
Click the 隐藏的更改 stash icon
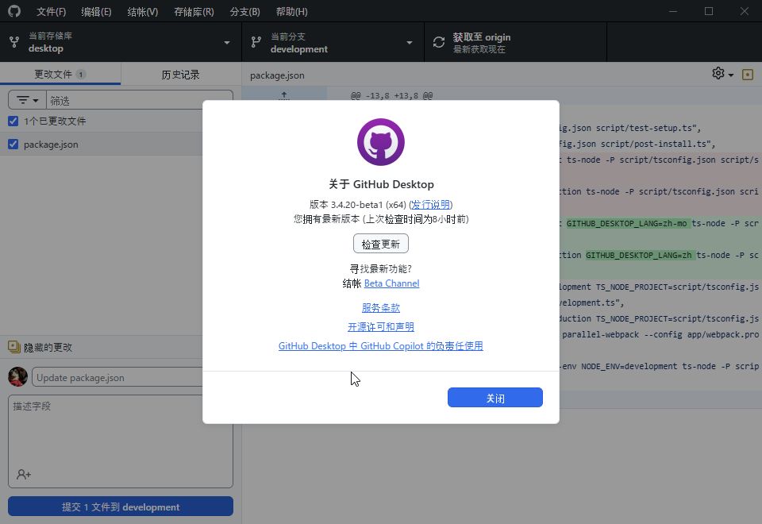pyautogui.click(x=13, y=347)
